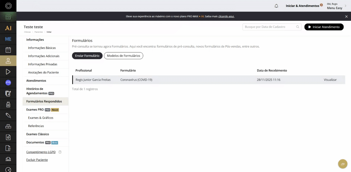
Task: Click the ME sidebar icon
Action: pyautogui.click(x=8, y=39)
